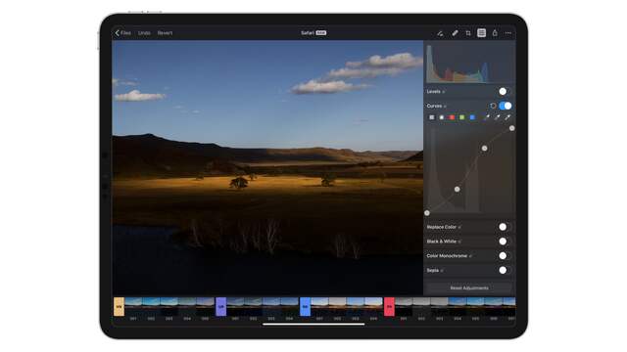Screen dimensions: 627x352
Task: Expand the Replace Color section
Action: coord(444,227)
